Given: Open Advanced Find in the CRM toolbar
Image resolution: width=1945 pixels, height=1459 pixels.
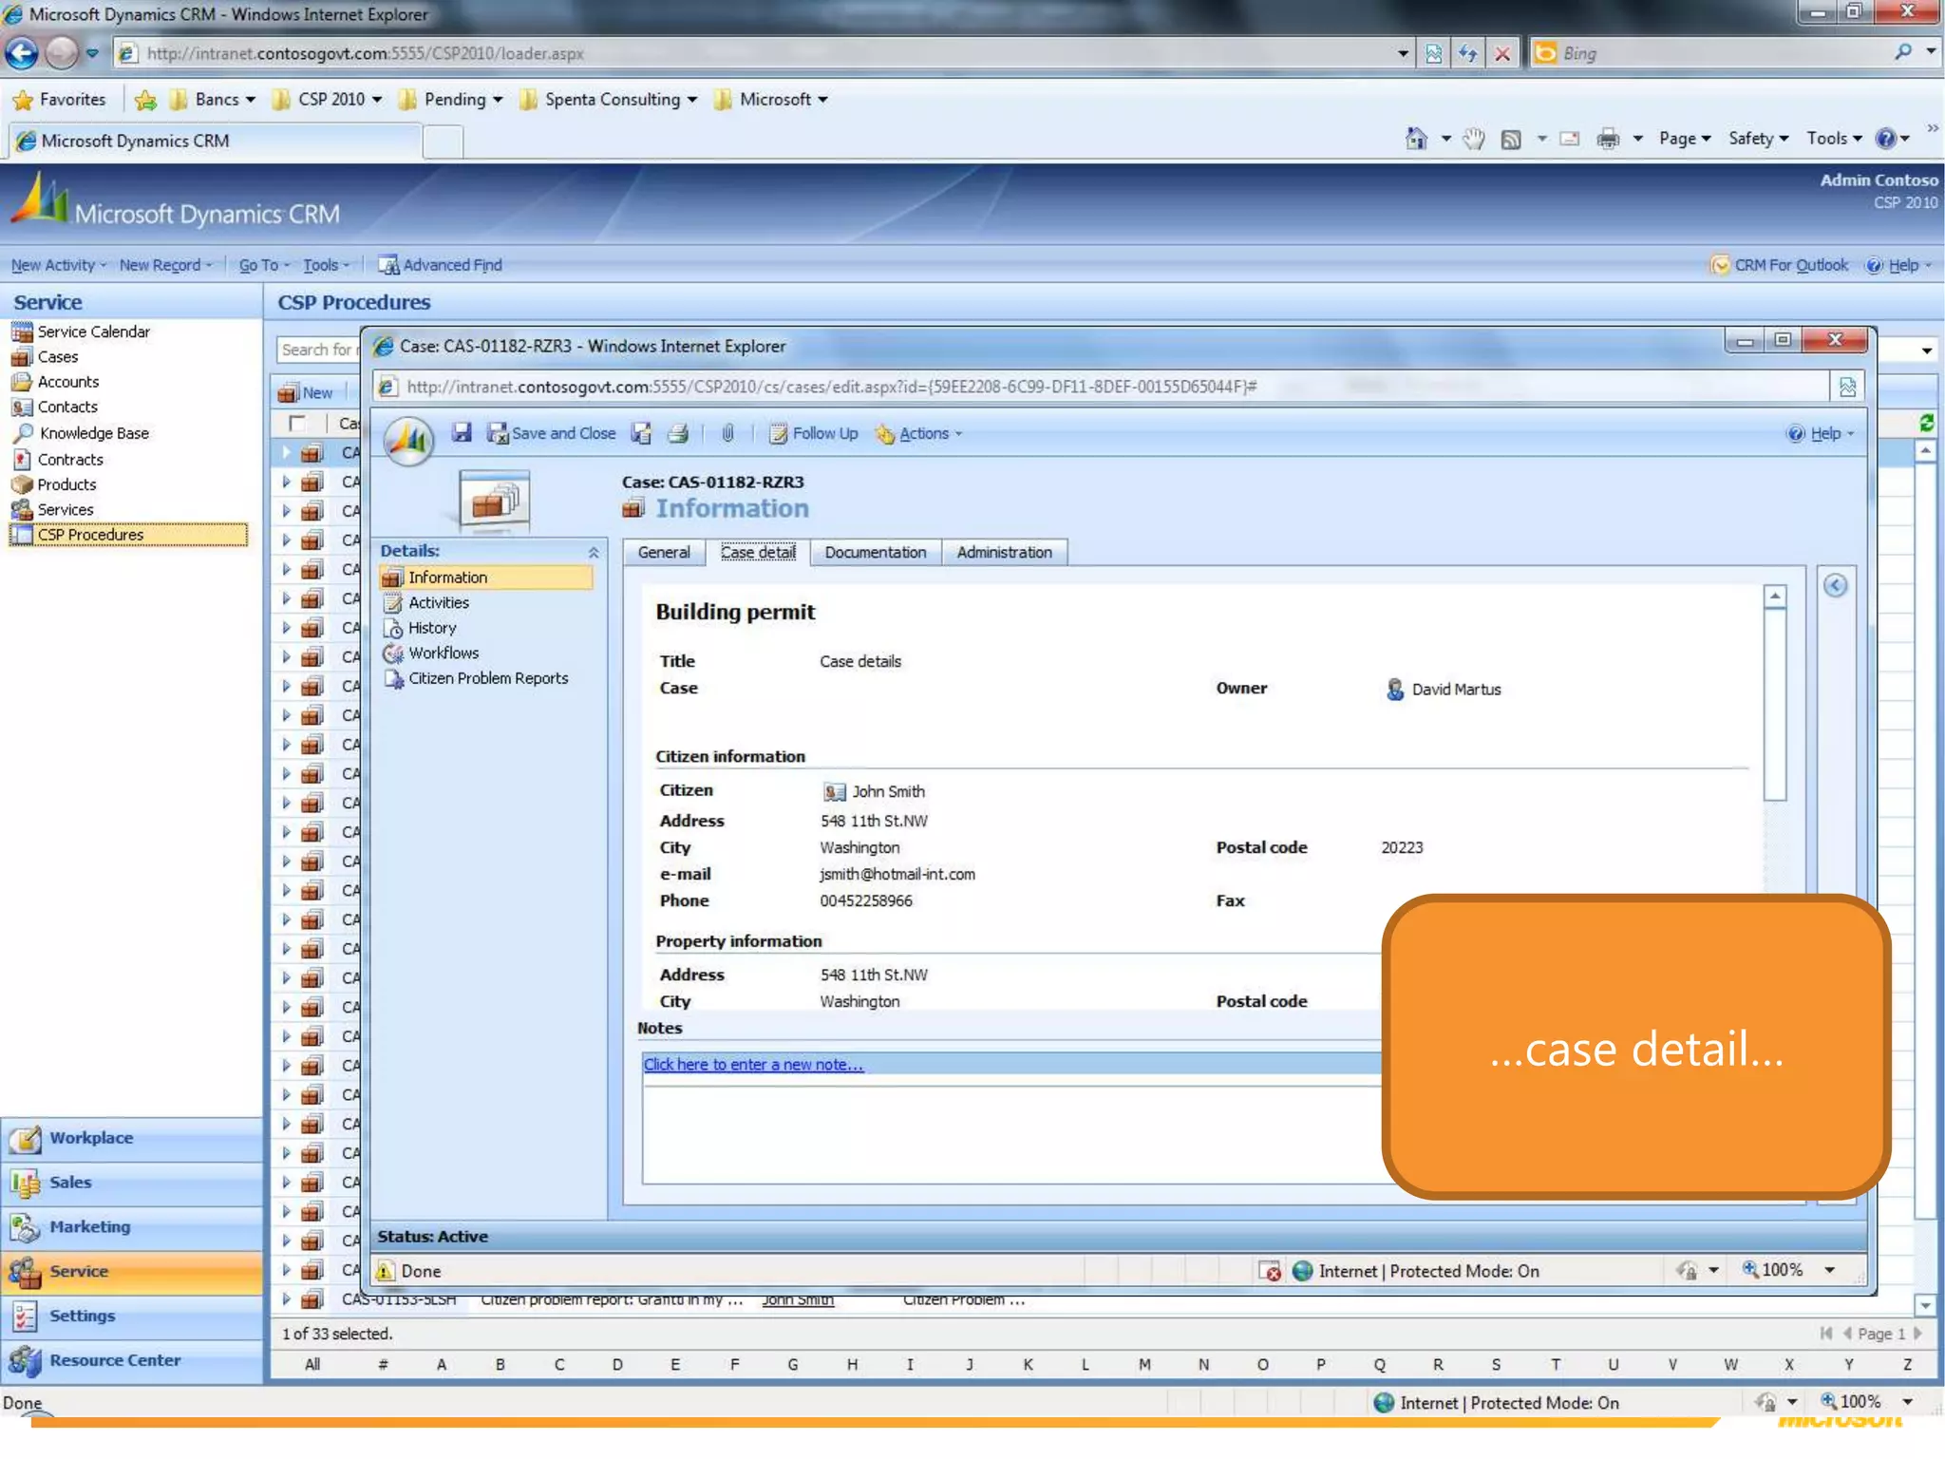Looking at the screenshot, I should 441,265.
